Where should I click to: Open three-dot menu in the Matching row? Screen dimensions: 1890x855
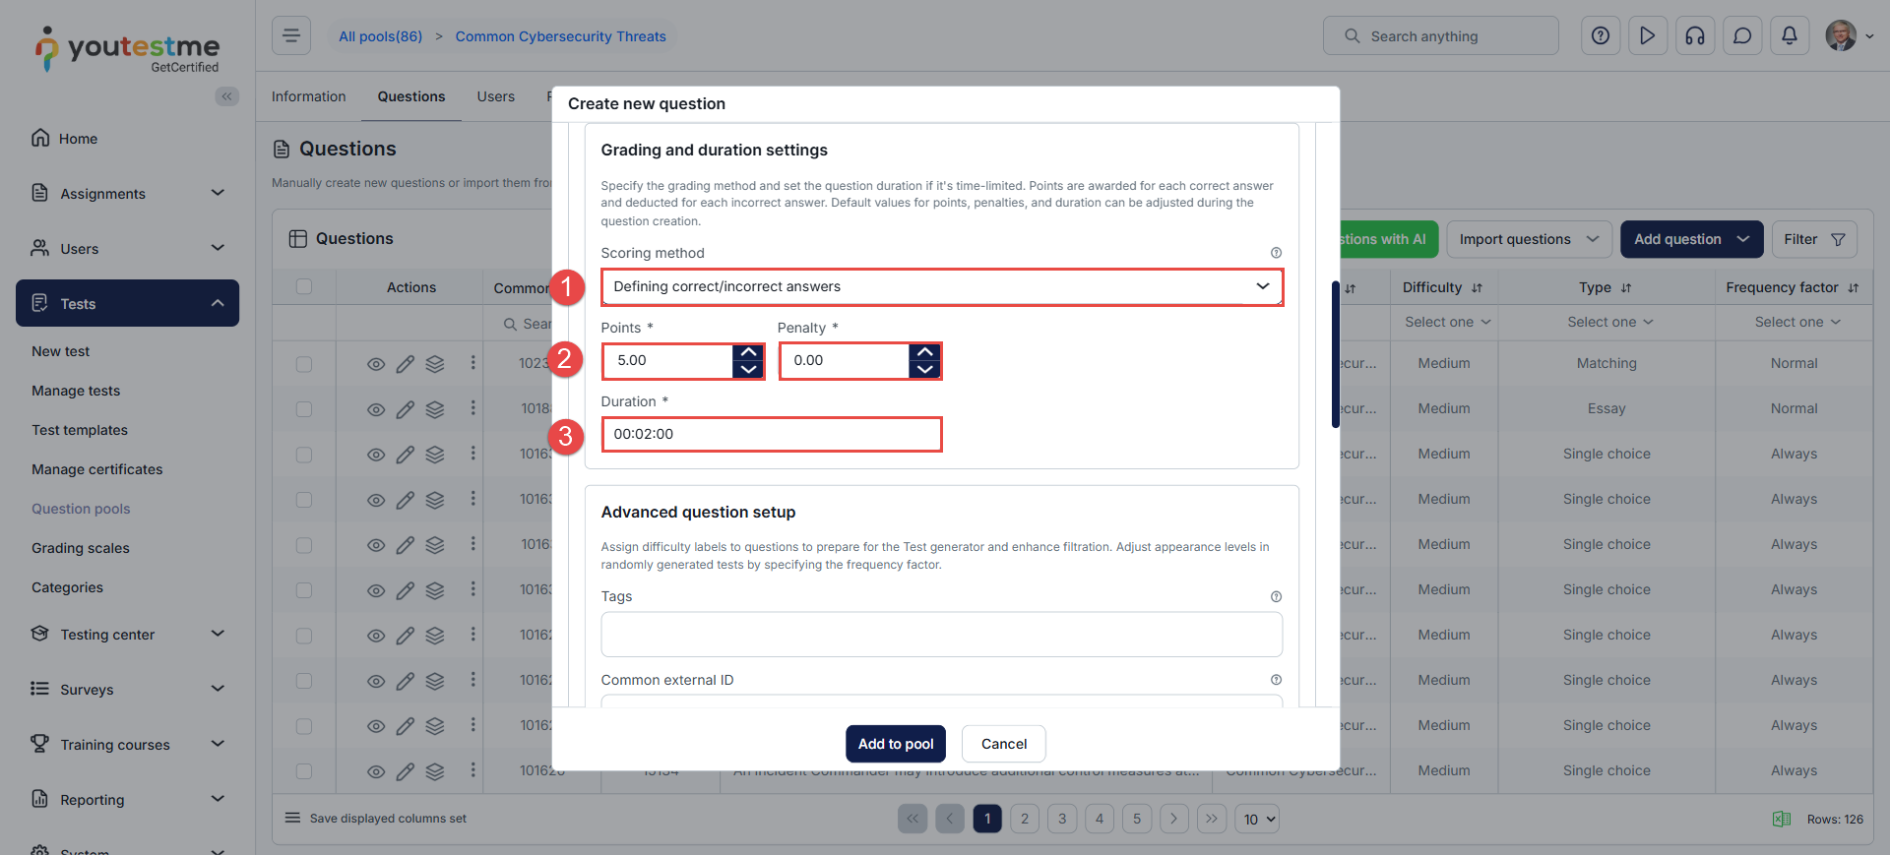[x=472, y=363]
